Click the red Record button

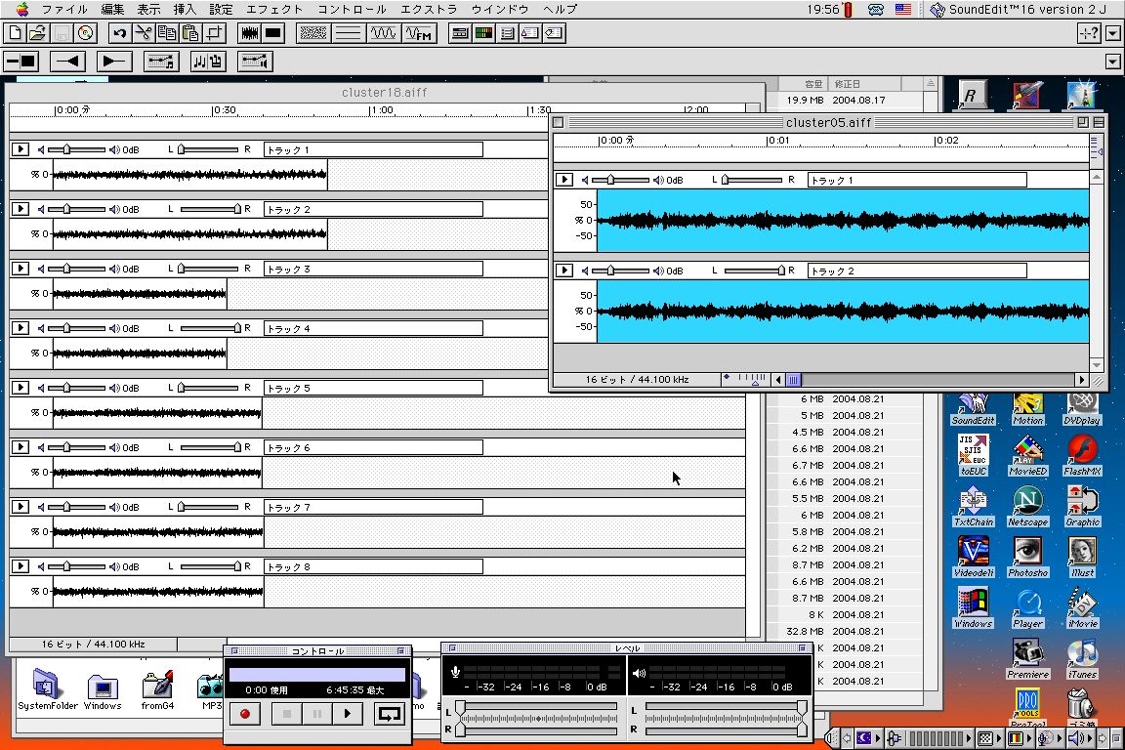[245, 714]
